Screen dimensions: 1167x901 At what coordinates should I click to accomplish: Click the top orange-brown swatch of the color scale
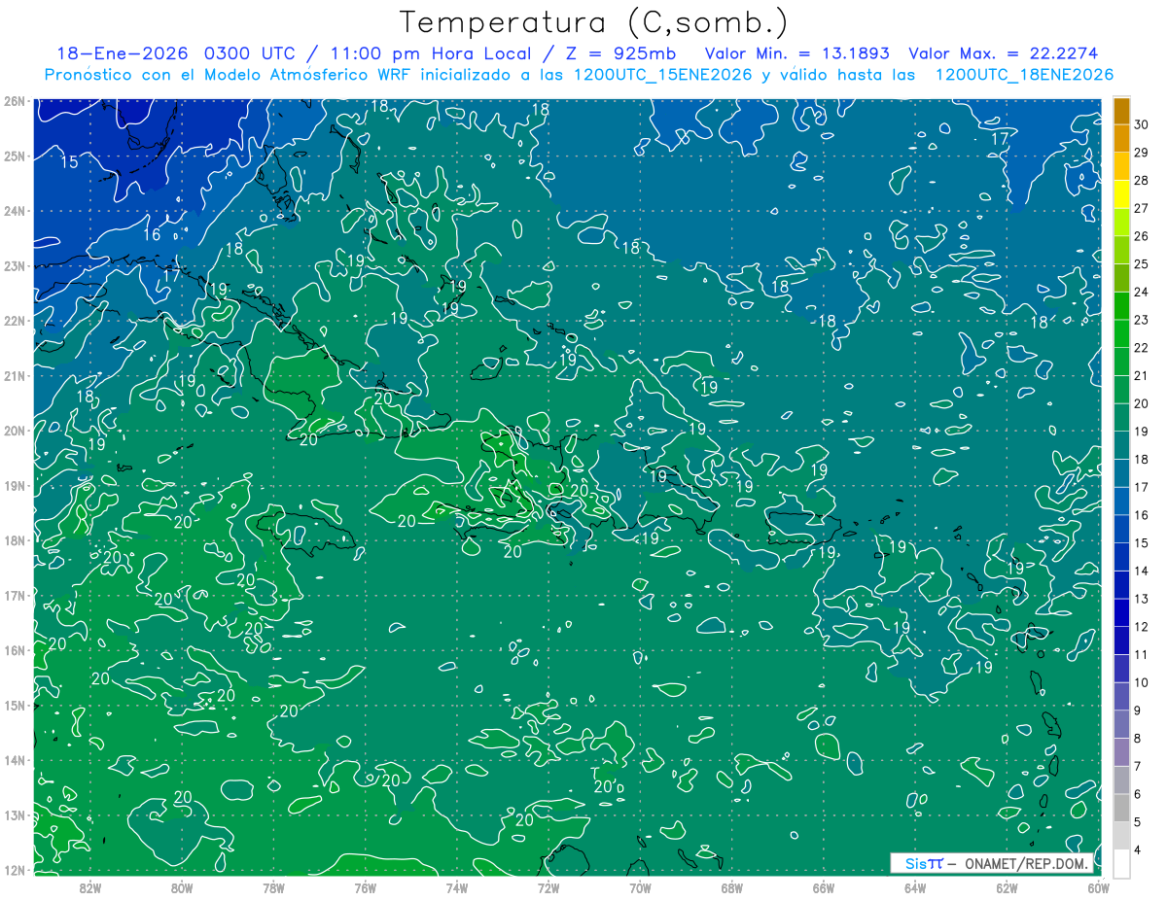pos(1121,111)
